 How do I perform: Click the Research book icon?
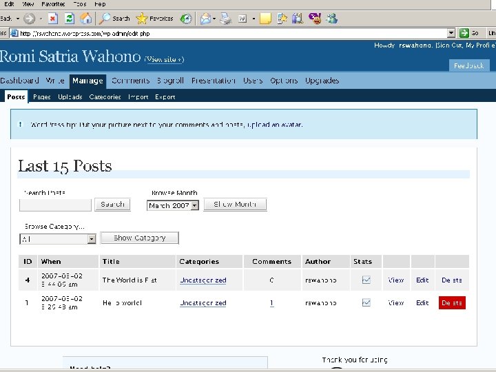coord(298,19)
